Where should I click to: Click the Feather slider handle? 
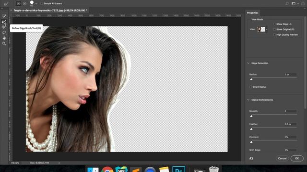(x=251, y=129)
